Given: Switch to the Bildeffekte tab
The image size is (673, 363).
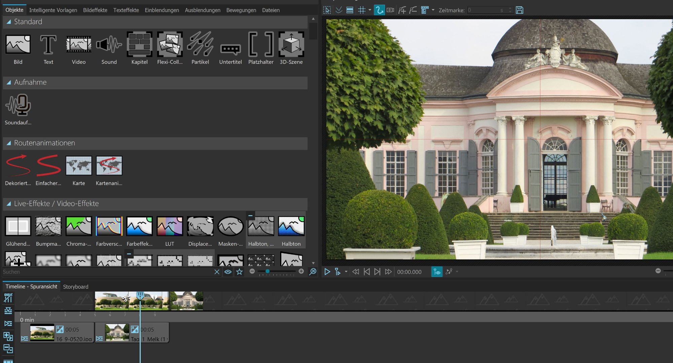Looking at the screenshot, I should pyautogui.click(x=95, y=10).
